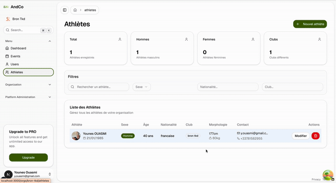Image resolution: width=336 pixels, height=183 pixels.
Task: Open the Sexe filter dropdown
Action: tap(142, 87)
